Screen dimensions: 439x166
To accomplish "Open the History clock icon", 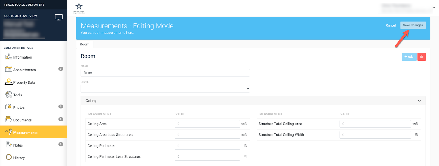I will [x=9, y=157].
